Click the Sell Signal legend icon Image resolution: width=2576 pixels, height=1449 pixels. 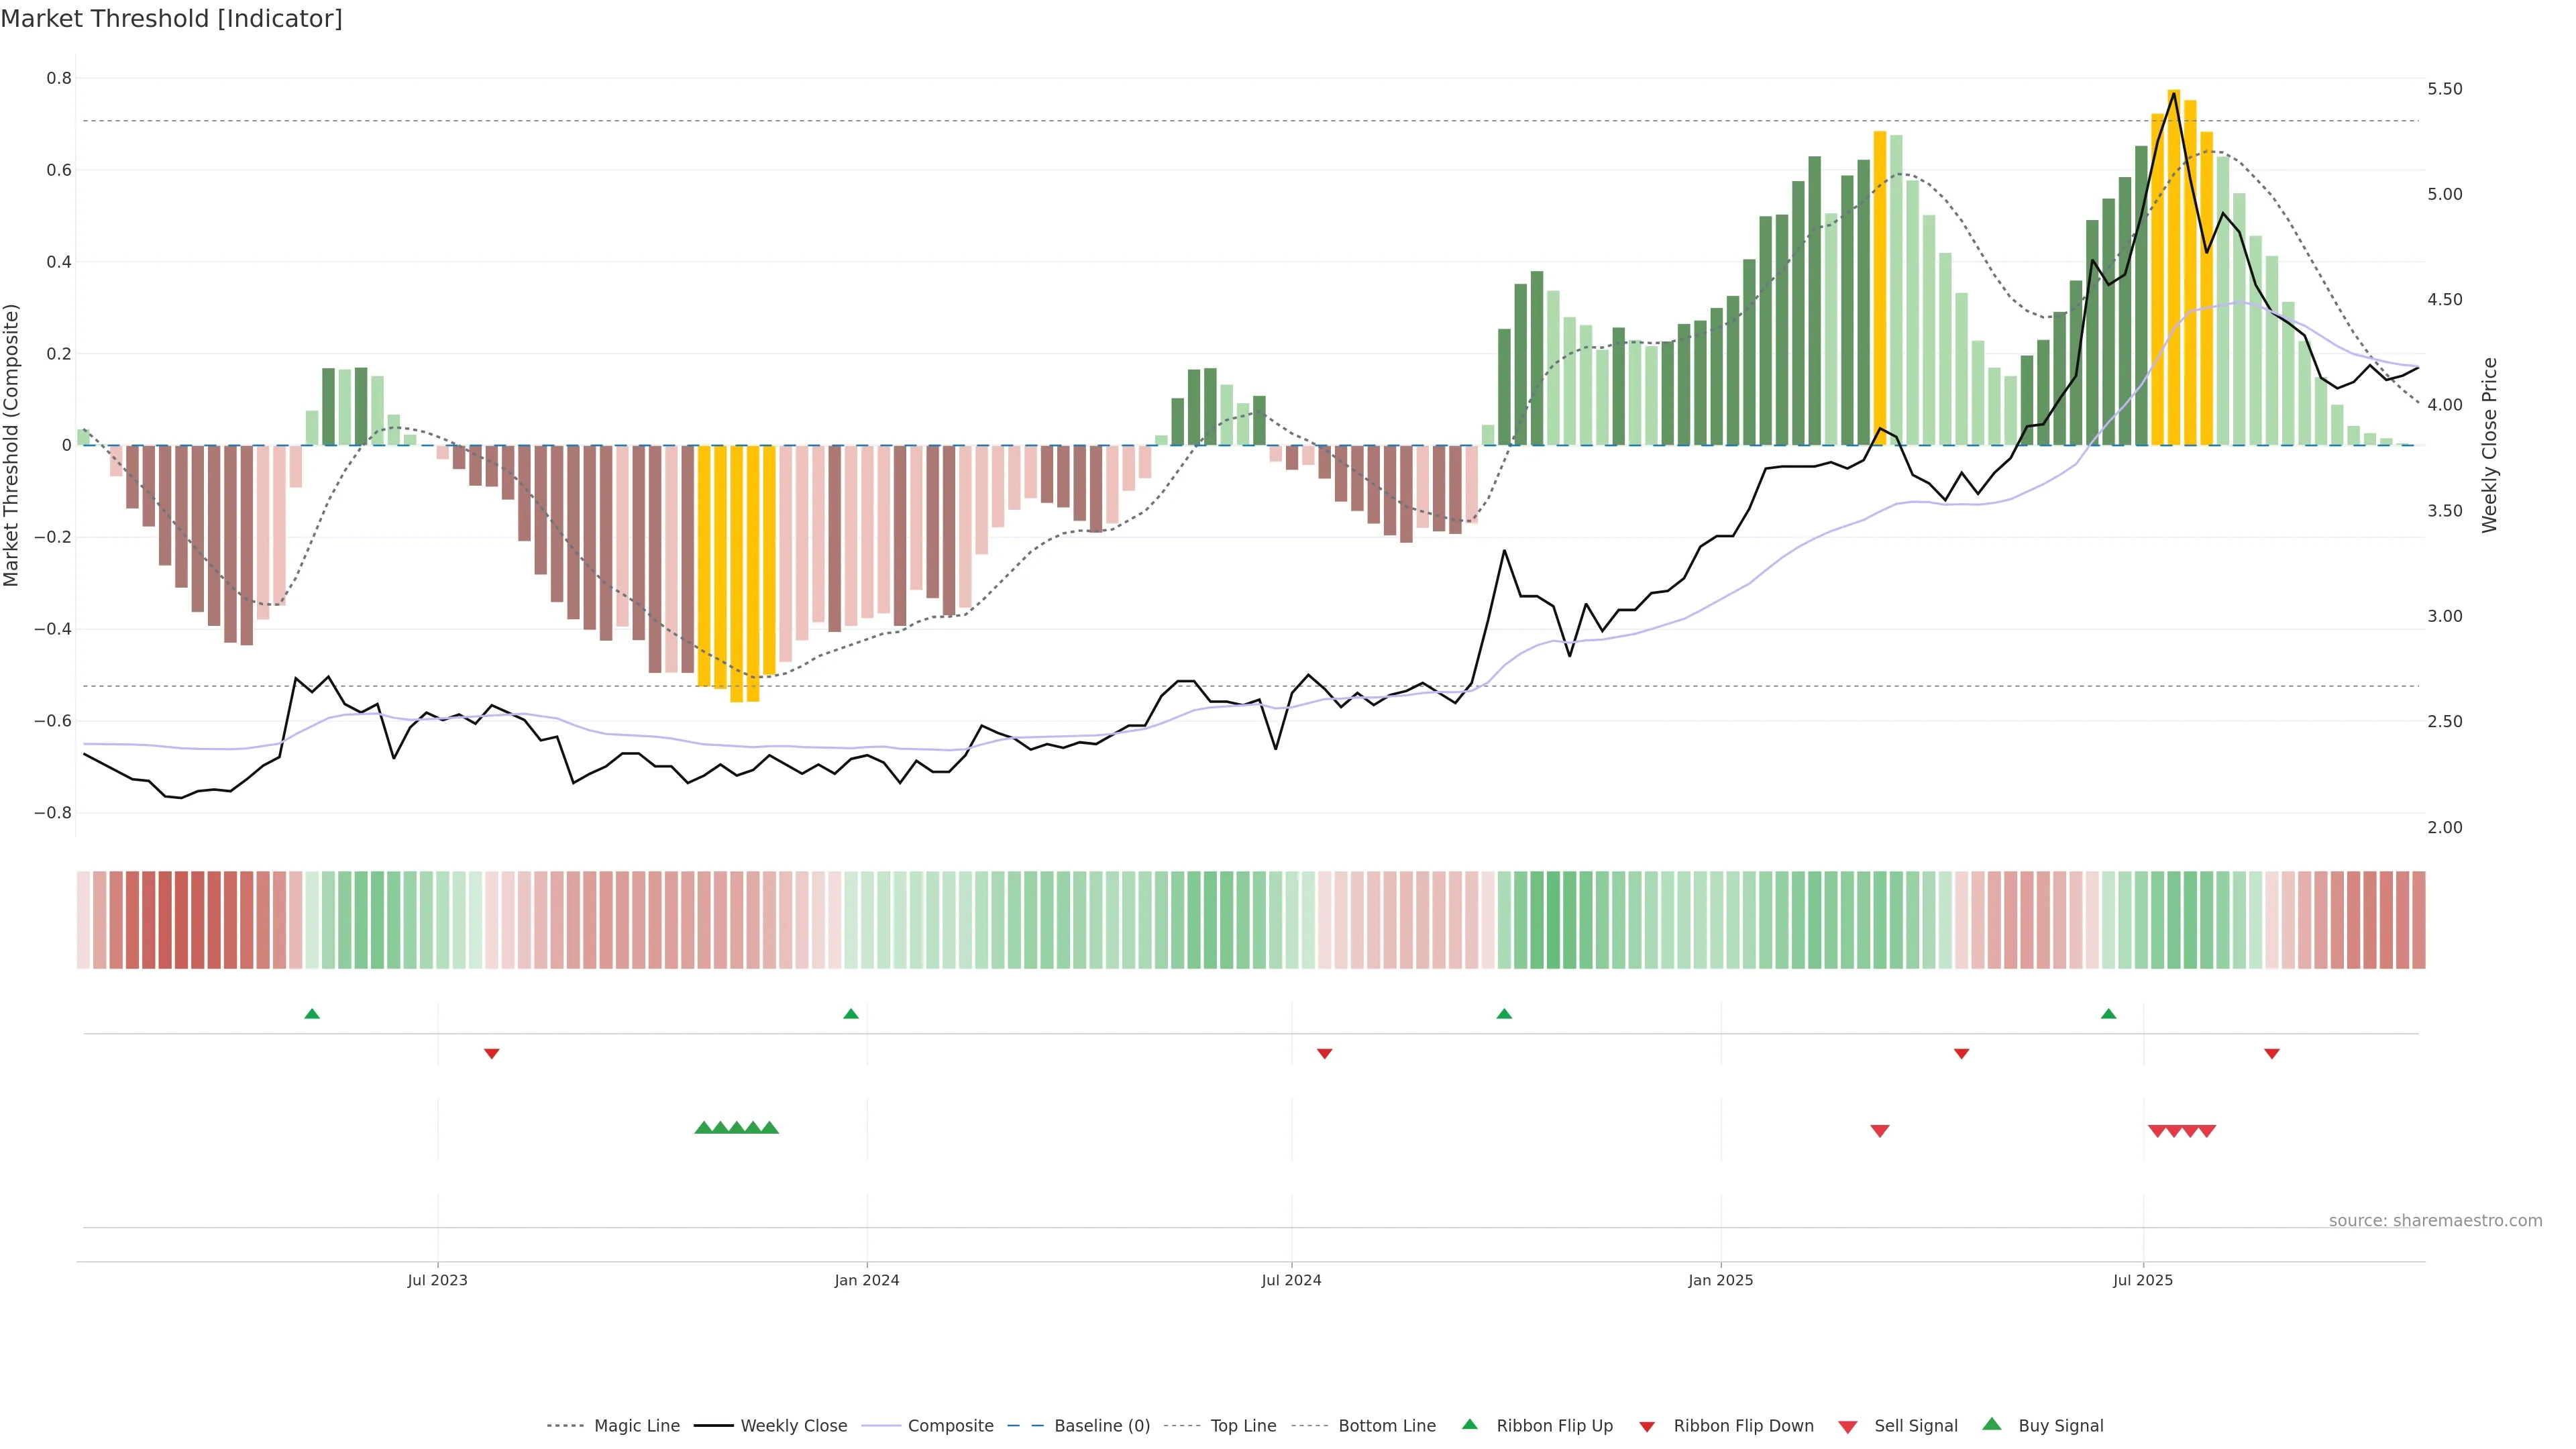(x=1848, y=1426)
